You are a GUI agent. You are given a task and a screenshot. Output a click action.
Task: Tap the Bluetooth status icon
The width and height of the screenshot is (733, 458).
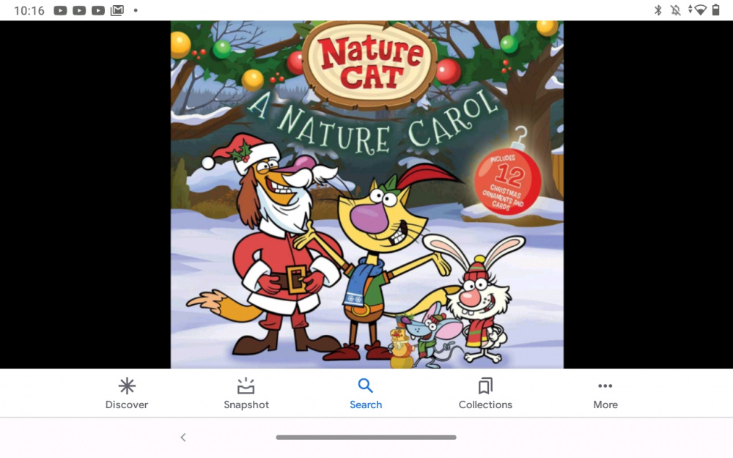658,10
